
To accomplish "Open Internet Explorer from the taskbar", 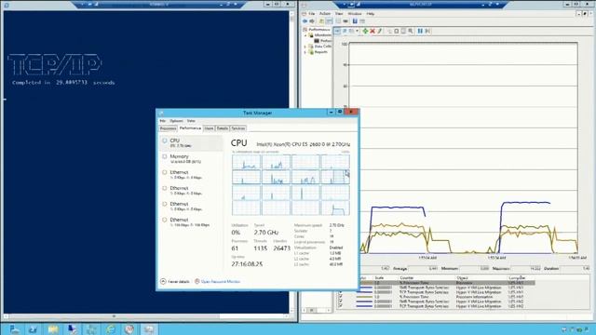I will [111, 328].
